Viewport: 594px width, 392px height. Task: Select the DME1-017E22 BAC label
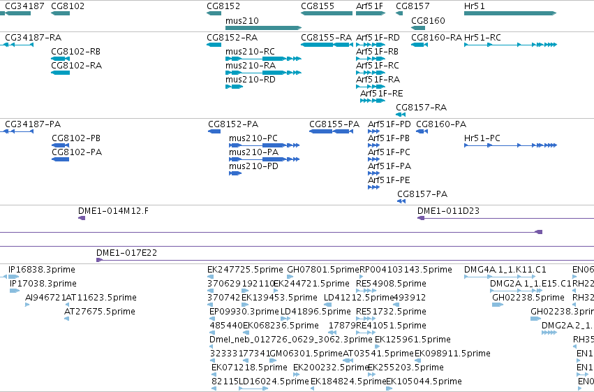126,253
